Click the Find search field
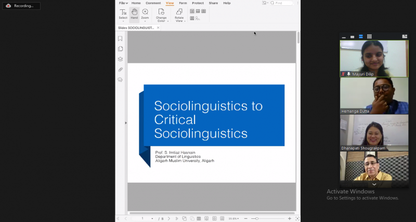The width and height of the screenshot is (416, 222). [284, 3]
